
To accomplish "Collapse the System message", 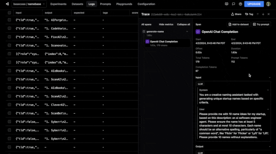I will tap(268, 90).
